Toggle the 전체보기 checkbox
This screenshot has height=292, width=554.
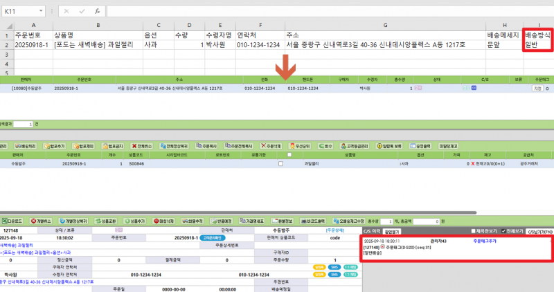click(503, 230)
